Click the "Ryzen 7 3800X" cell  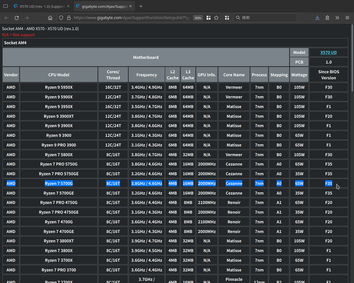(59, 251)
